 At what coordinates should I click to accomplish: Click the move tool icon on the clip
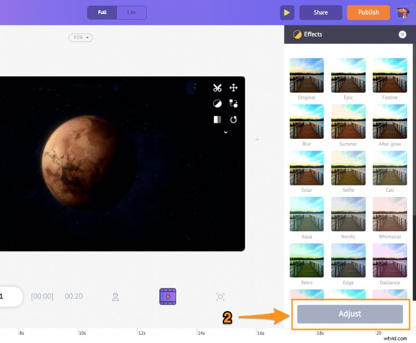tap(233, 88)
